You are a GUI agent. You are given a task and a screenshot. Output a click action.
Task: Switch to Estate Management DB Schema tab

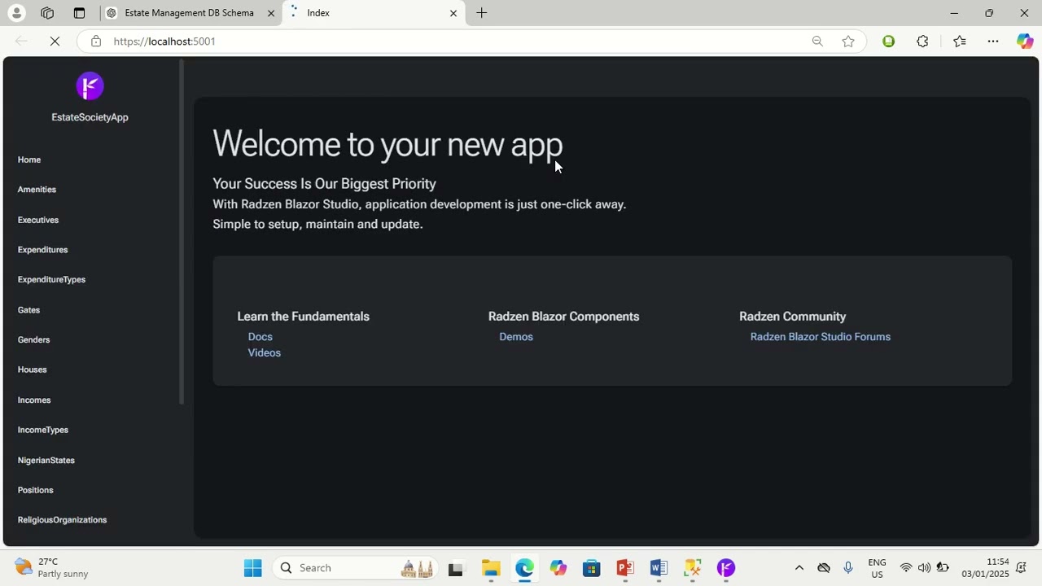191,13
